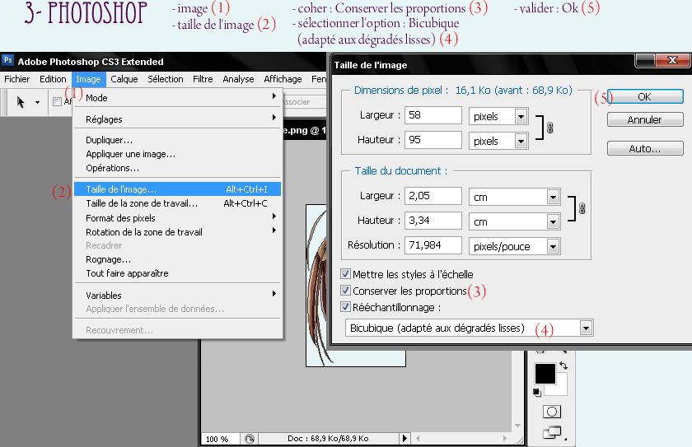The height and width of the screenshot is (447, 692).
Task: Click the status bar icon beside zoom percentage
Action: point(250,439)
